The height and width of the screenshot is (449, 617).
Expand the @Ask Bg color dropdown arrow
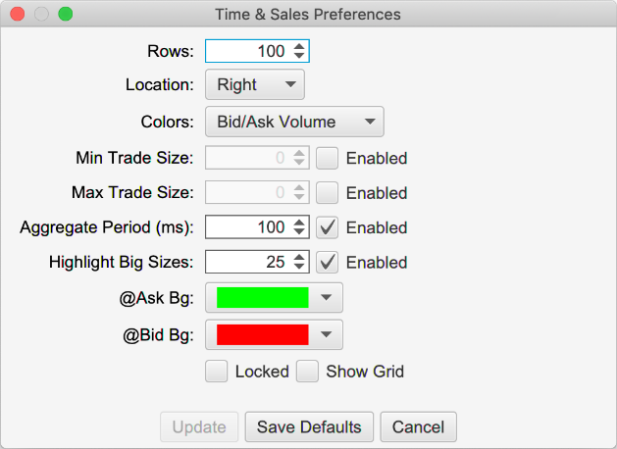[x=327, y=298]
